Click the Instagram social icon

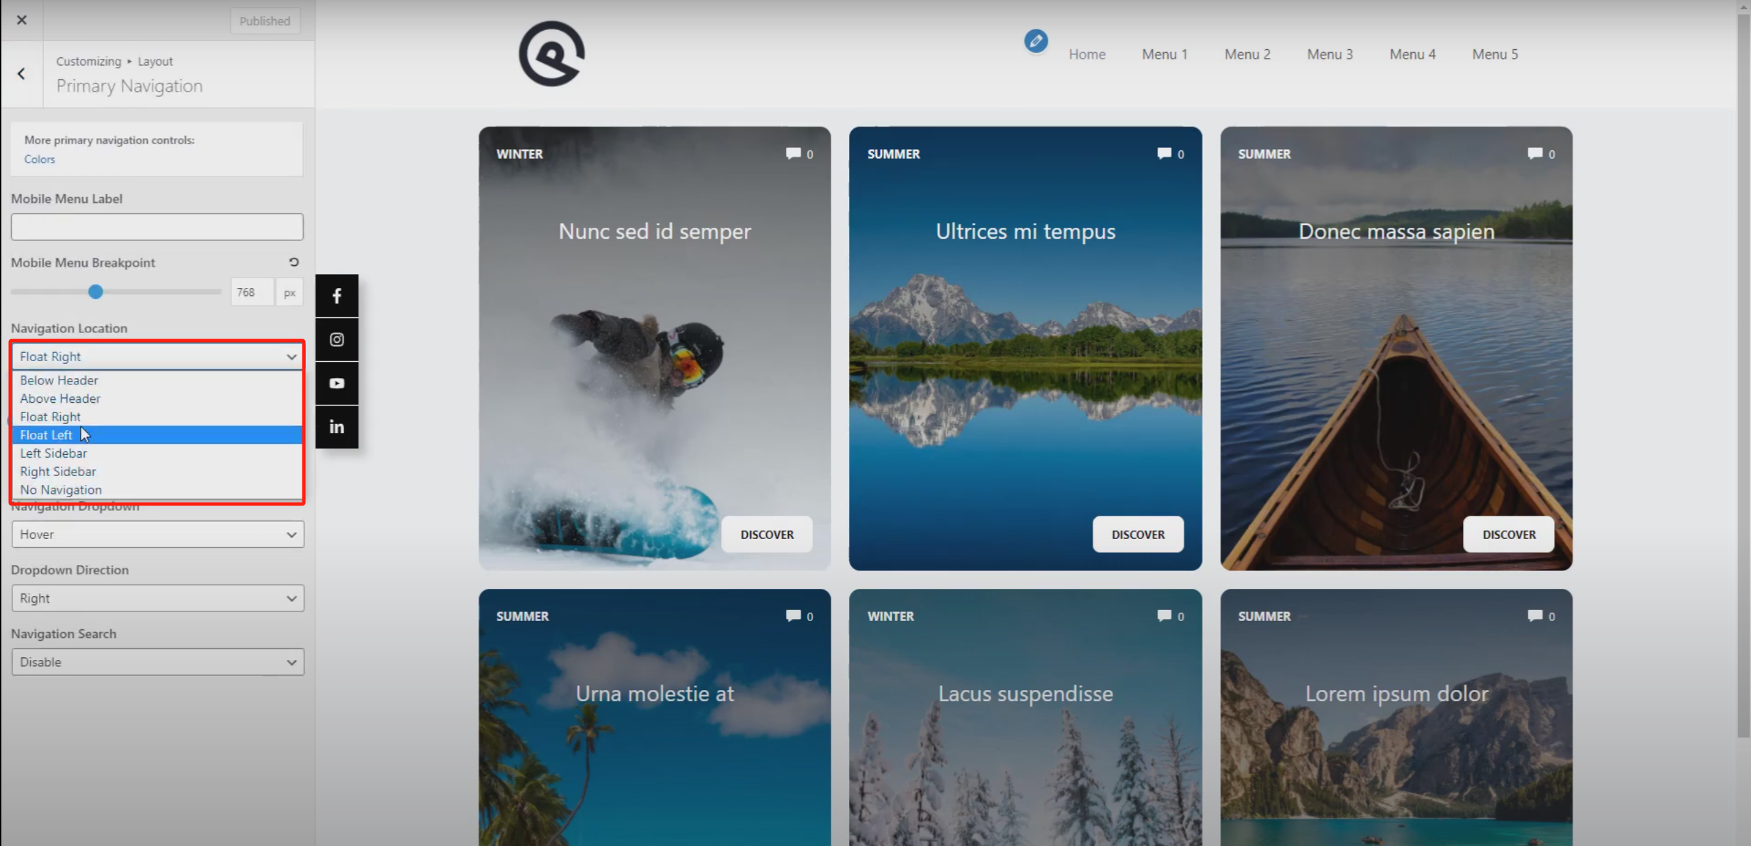[337, 339]
